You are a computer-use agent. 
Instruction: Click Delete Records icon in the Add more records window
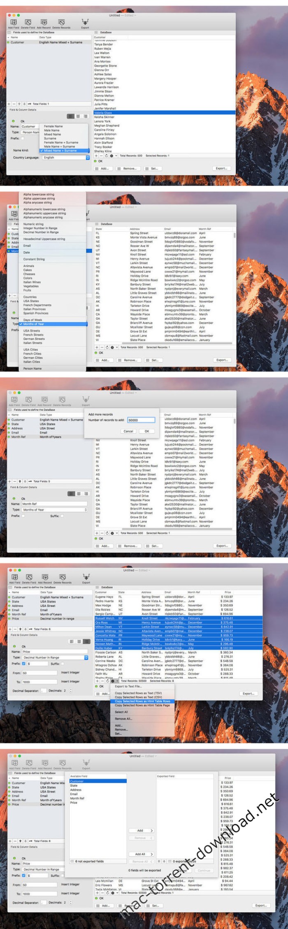coord(62,399)
